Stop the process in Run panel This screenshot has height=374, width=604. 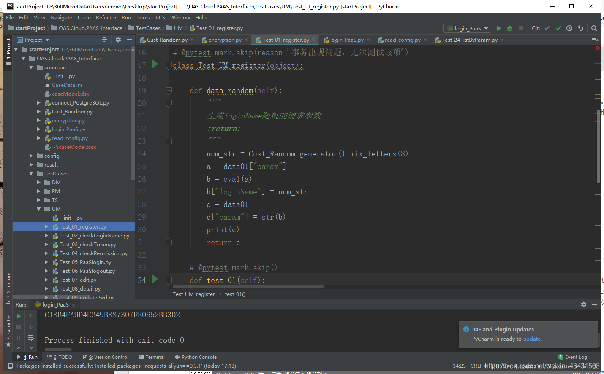[19, 327]
